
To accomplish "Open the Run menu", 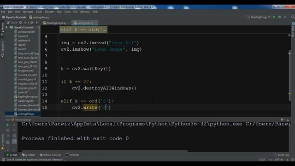I will [59, 12].
